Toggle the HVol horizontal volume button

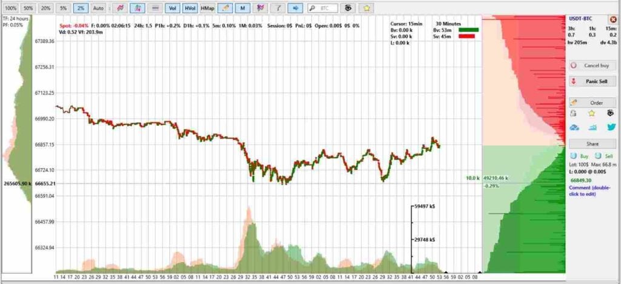coord(190,8)
